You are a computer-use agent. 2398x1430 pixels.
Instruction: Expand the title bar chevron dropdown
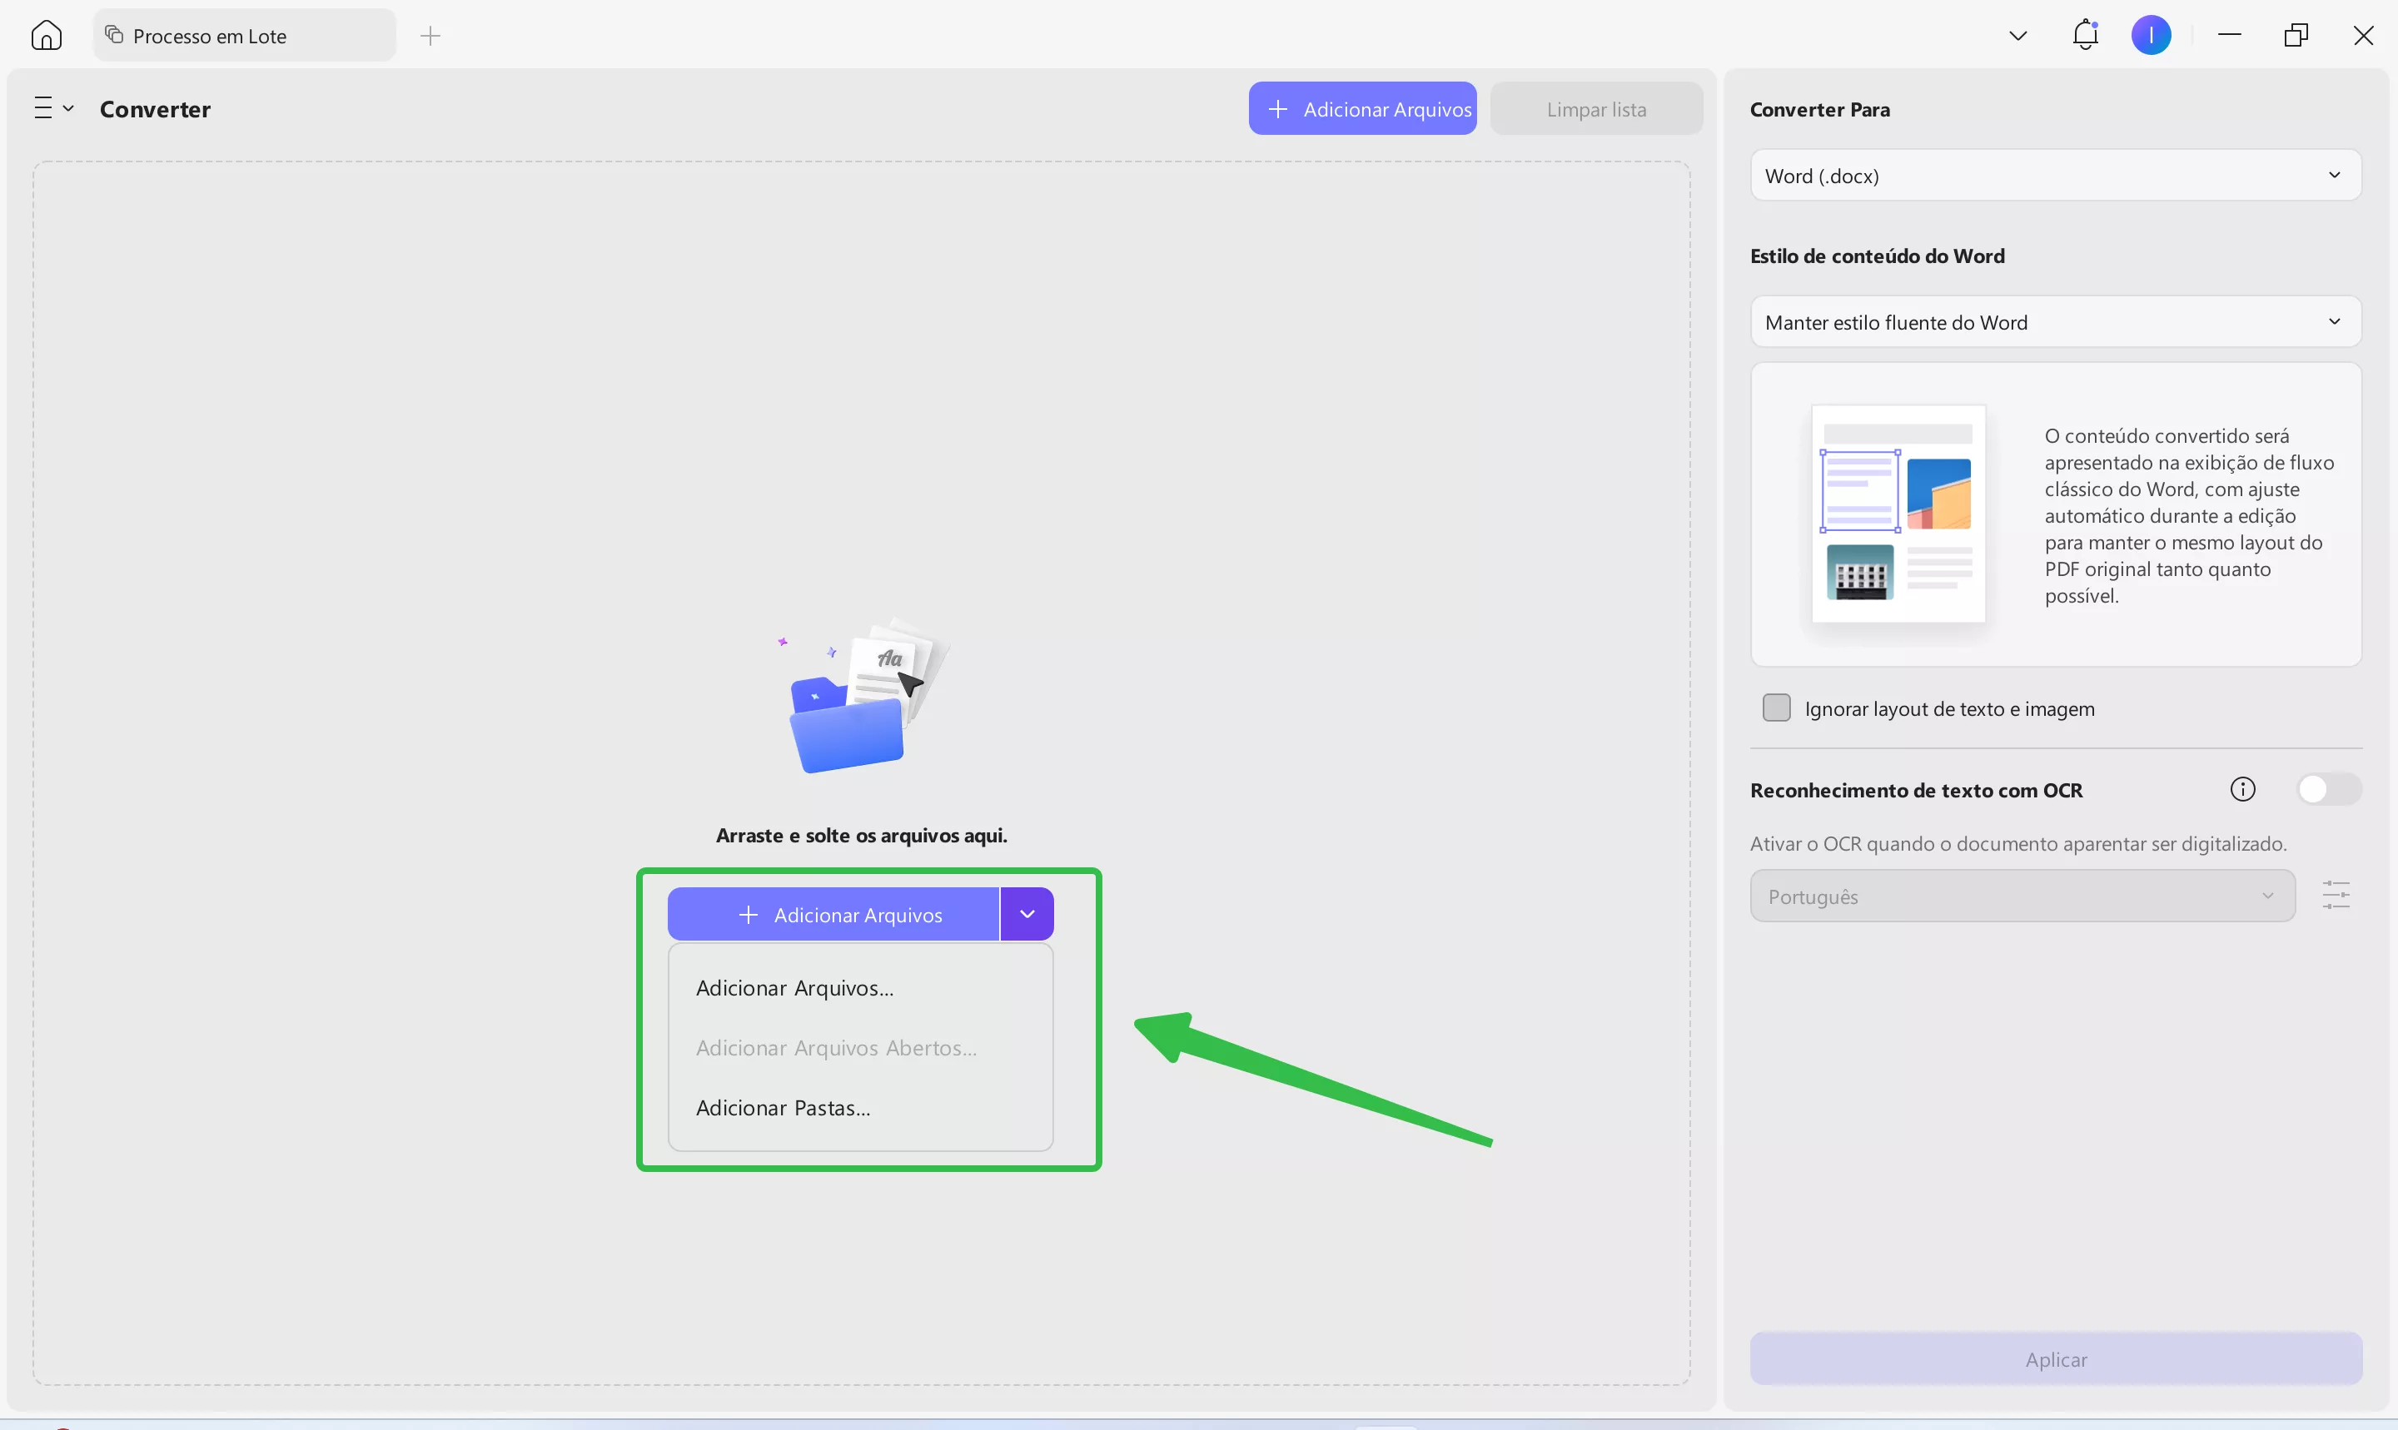click(x=2017, y=36)
